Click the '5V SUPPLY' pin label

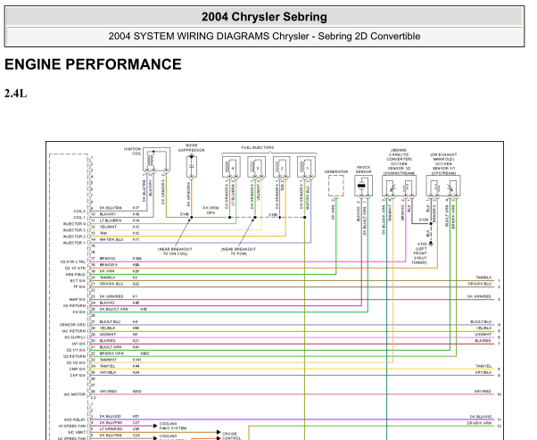pyautogui.click(x=75, y=337)
